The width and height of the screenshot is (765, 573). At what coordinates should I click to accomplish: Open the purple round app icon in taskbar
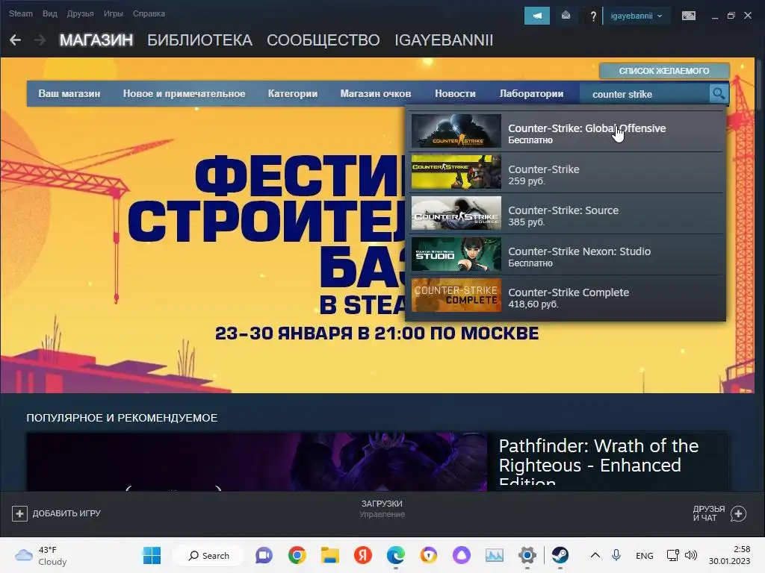(x=462, y=555)
